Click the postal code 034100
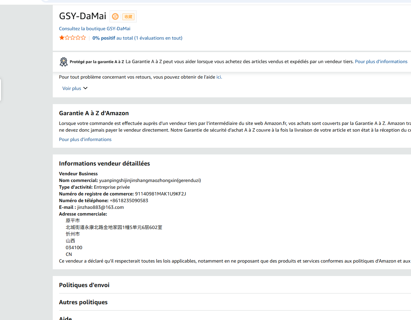This screenshot has height=320, width=411. pyautogui.click(x=74, y=247)
